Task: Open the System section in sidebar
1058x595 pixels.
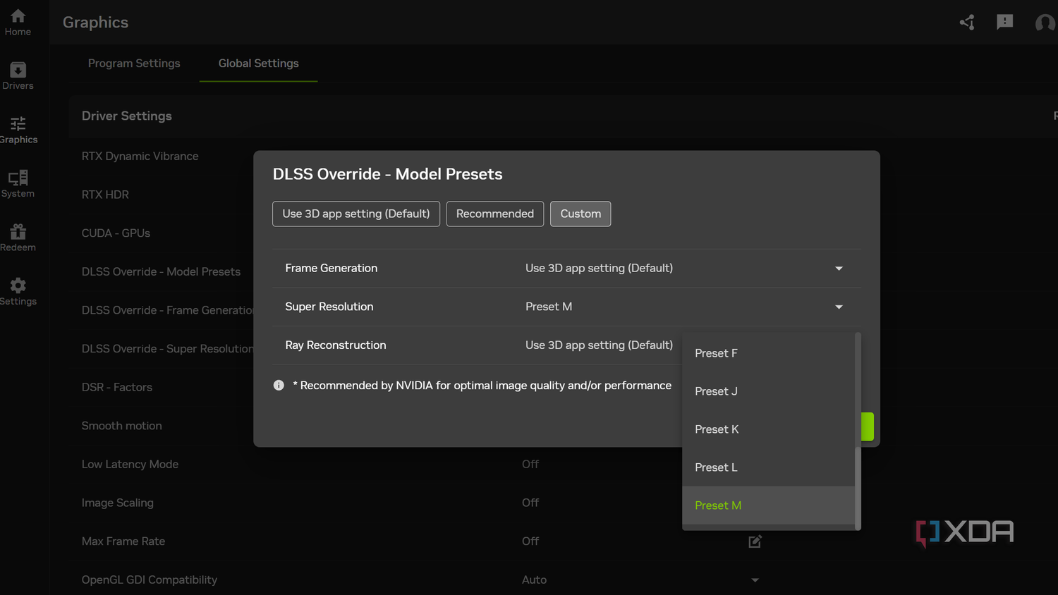Action: tap(18, 184)
